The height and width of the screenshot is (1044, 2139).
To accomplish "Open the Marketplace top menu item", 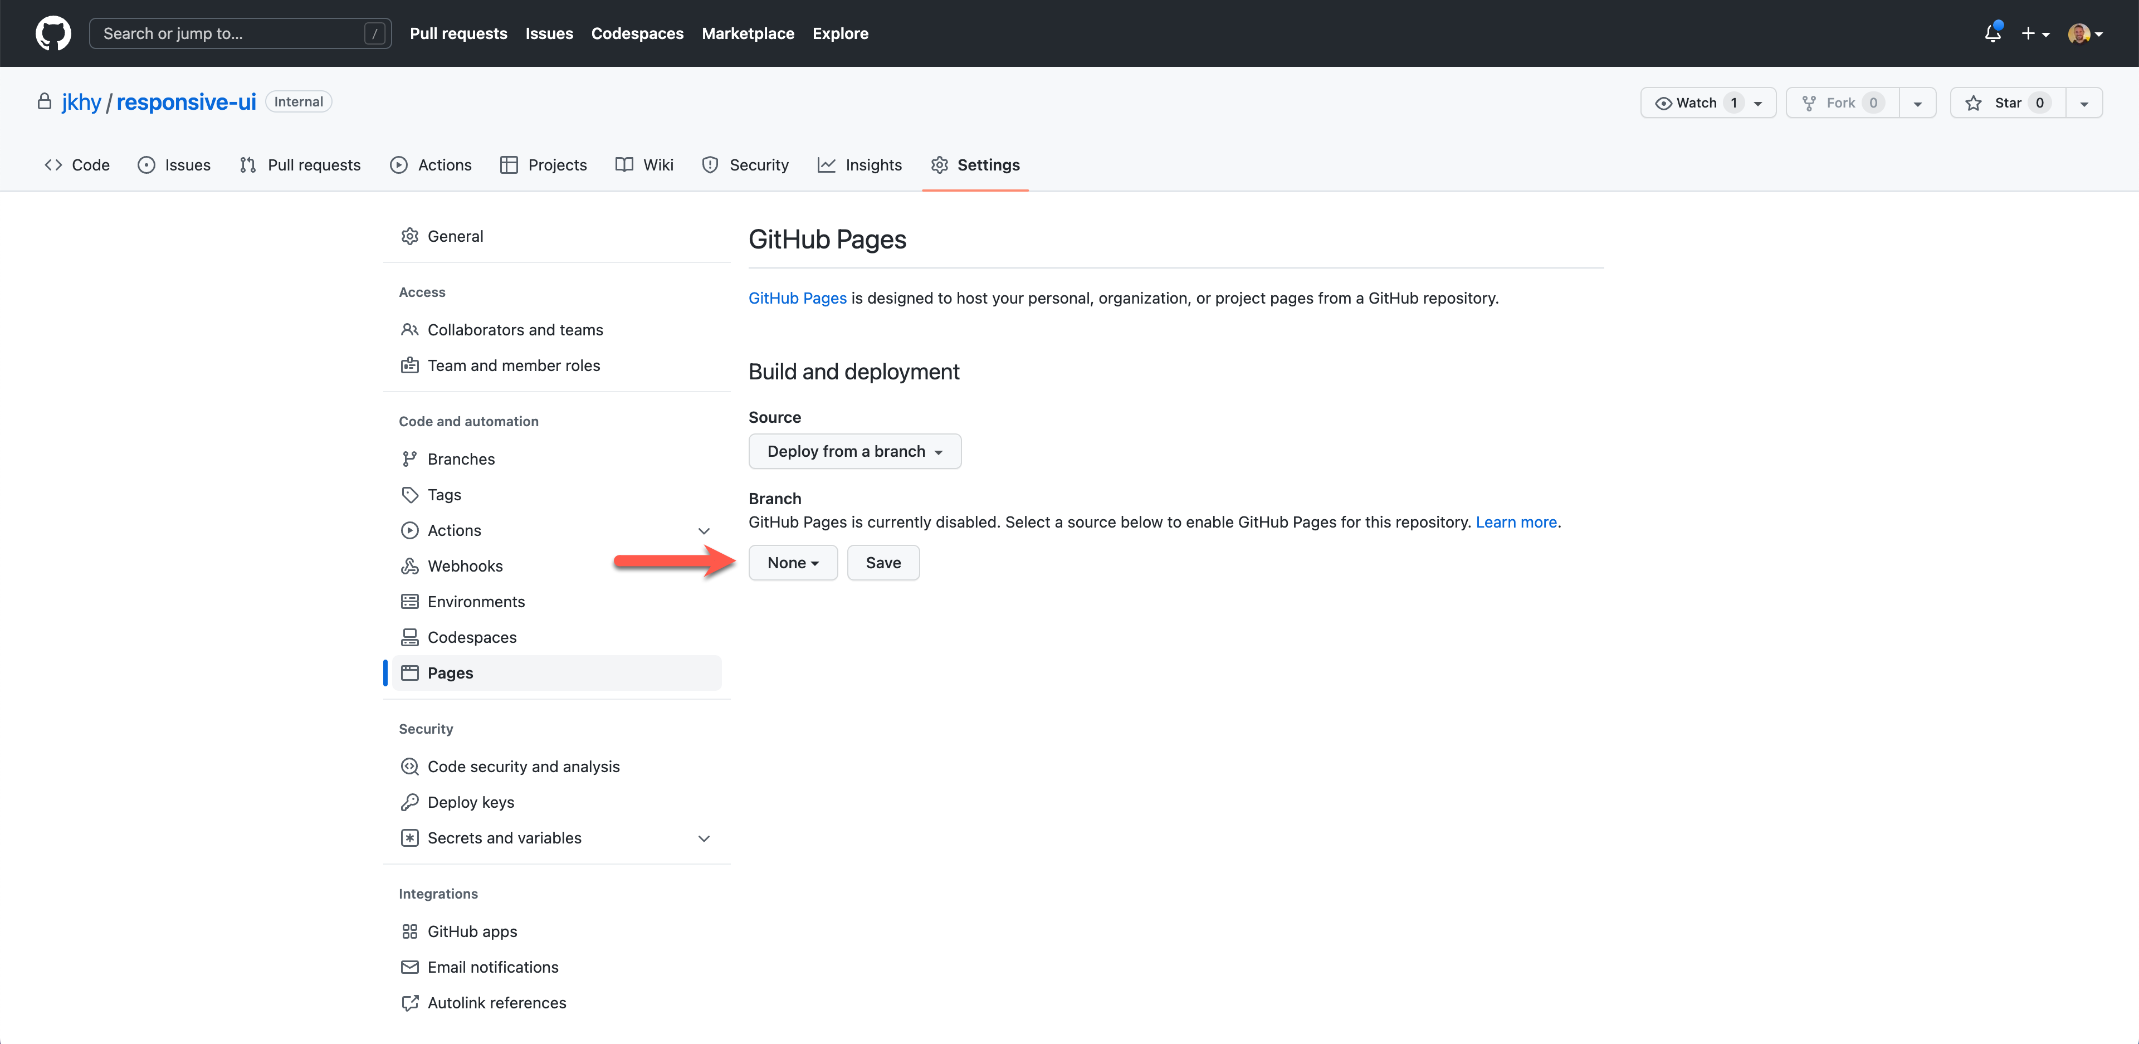I will 748,33.
